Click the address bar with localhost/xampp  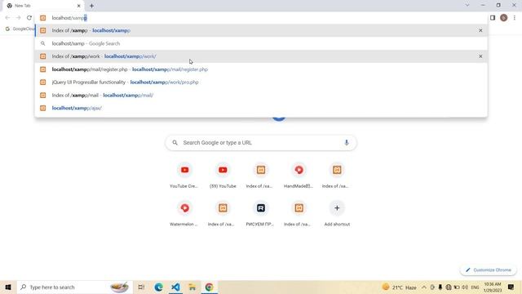coord(261,18)
